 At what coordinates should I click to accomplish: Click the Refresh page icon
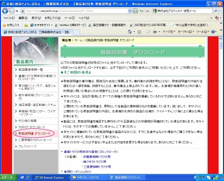click(141, 11)
